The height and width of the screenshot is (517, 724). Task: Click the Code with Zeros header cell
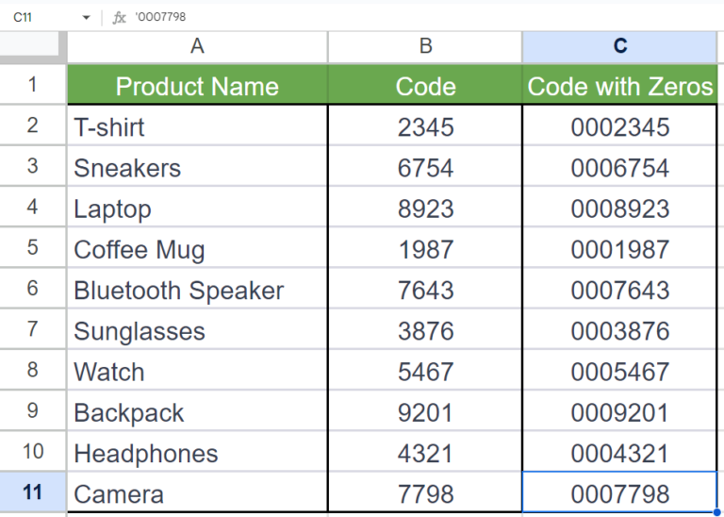point(619,86)
